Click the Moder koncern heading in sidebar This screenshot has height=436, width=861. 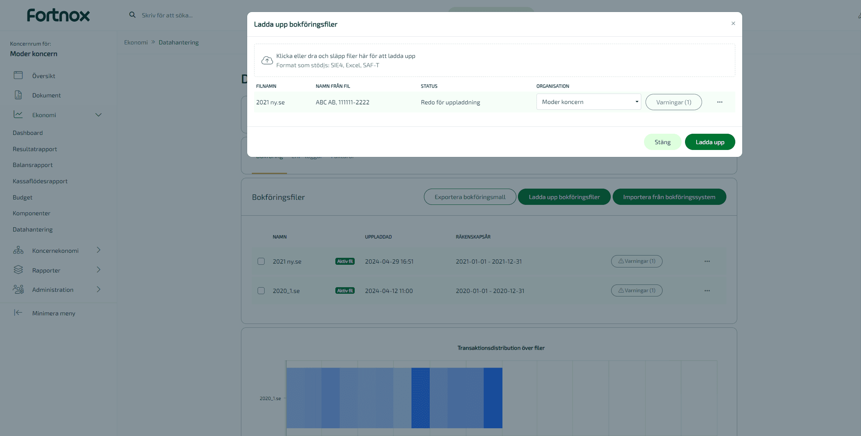coord(34,54)
